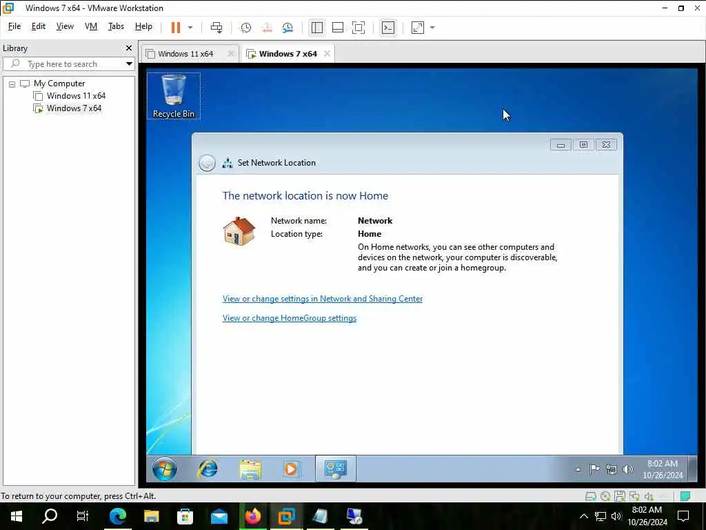Click the back arrow in Set Network Location
Image resolution: width=706 pixels, height=530 pixels.
207,163
